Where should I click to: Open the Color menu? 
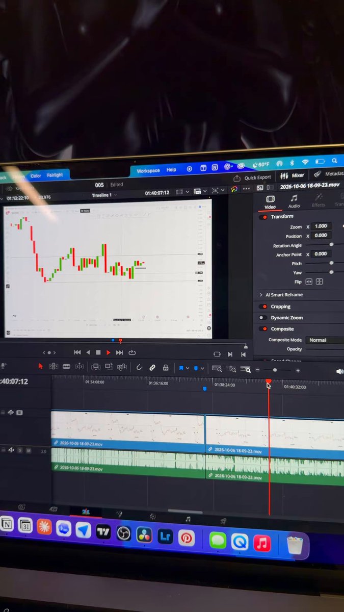click(x=36, y=176)
